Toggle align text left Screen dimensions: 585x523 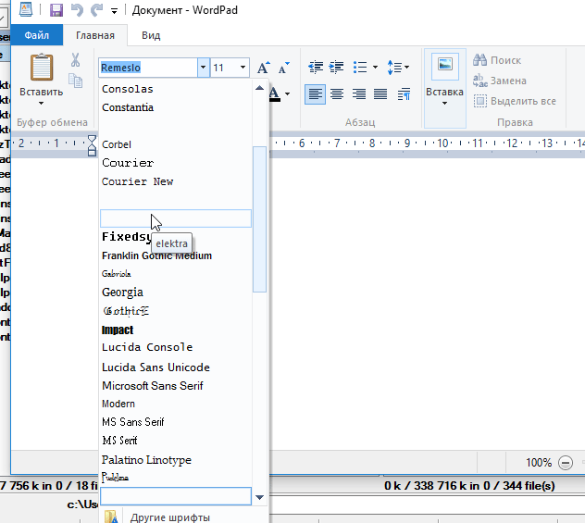[x=315, y=94]
